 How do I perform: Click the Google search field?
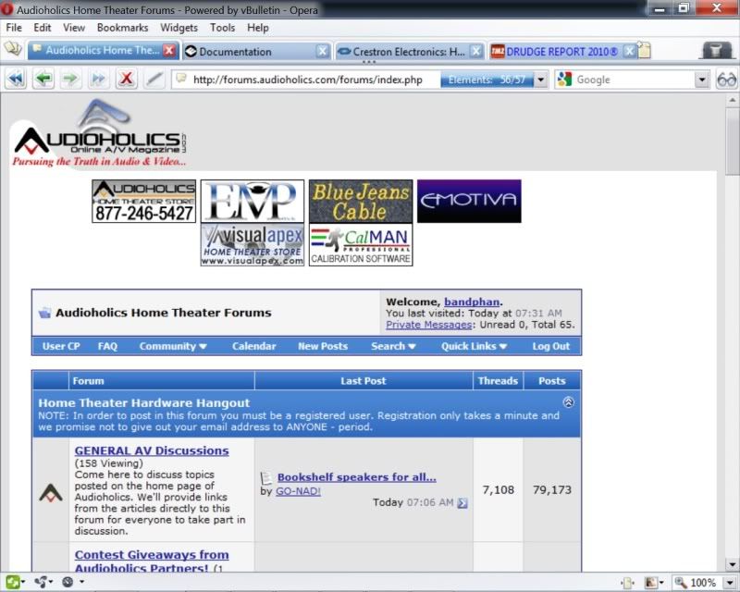634,80
